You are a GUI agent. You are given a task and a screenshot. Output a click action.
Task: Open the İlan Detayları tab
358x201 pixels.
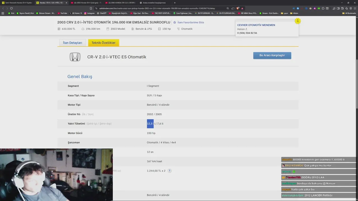[72, 43]
